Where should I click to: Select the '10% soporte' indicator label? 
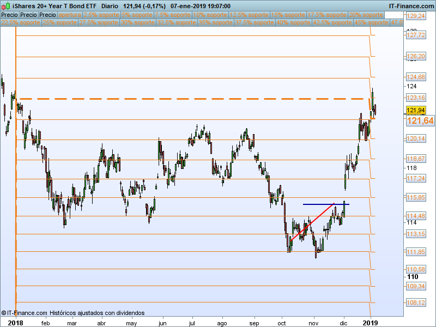pos(210,15)
